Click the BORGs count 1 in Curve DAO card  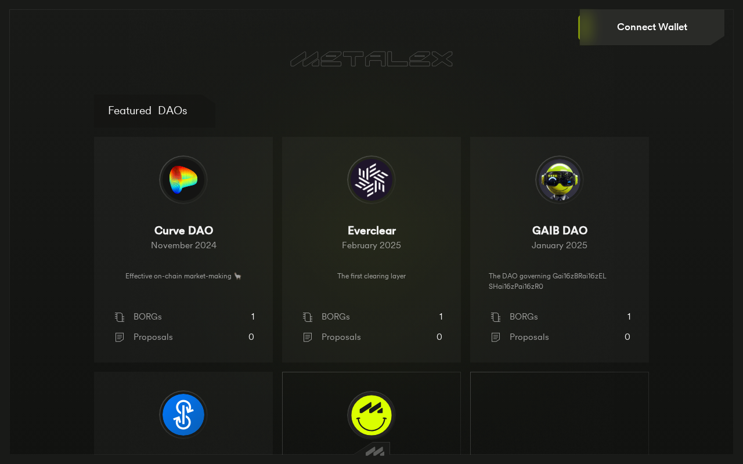[253, 317]
